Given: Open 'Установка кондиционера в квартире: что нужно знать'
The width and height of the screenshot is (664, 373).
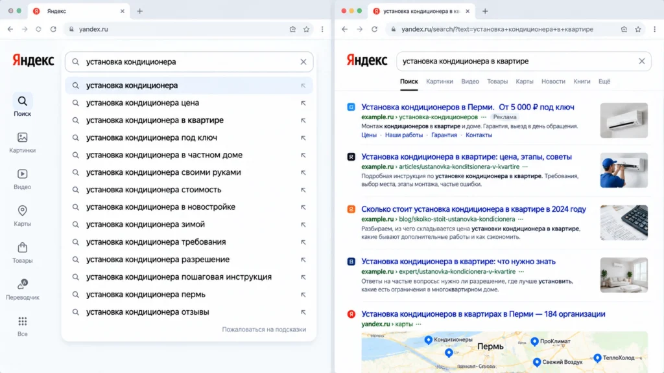Looking at the screenshot, I should (458, 262).
